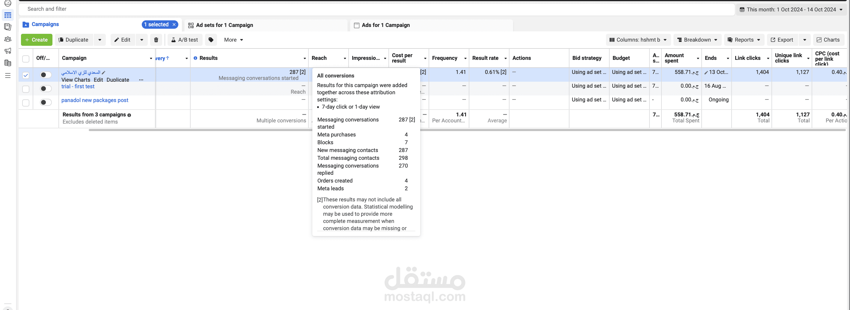Click 'View Charts' under the selected campaign
The height and width of the screenshot is (310, 850).
coord(76,80)
